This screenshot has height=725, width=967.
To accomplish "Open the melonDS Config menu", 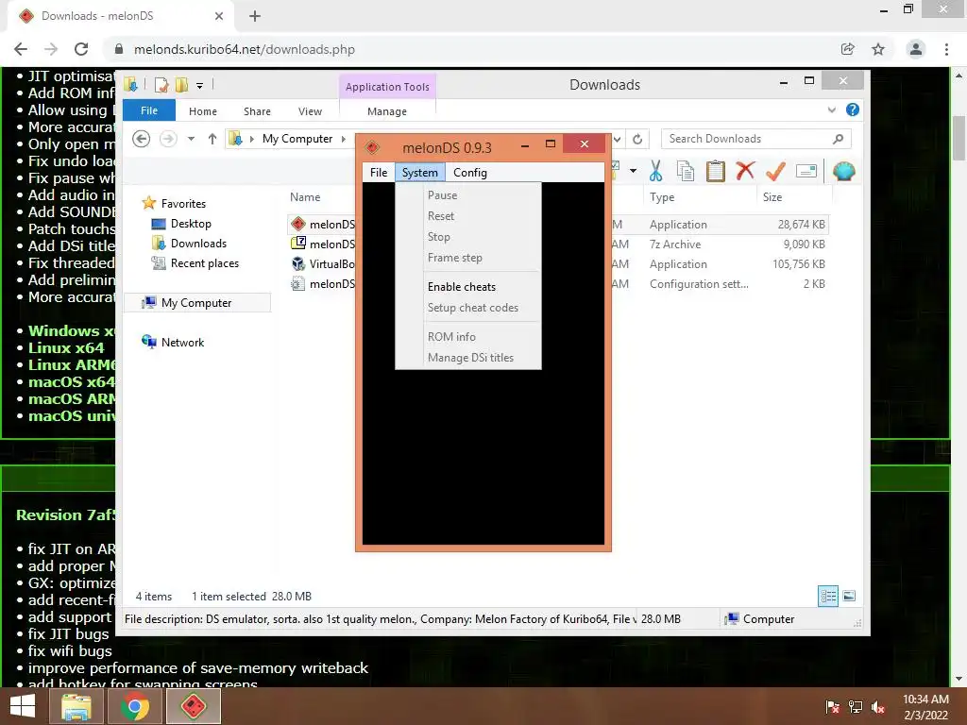I will click(x=470, y=173).
